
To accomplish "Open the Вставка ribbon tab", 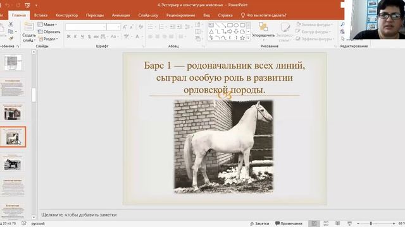I will click(x=40, y=15).
